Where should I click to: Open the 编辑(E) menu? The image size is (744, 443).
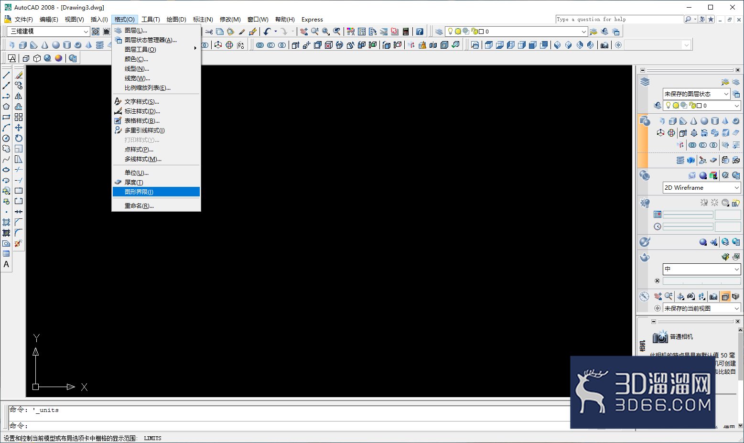coord(49,20)
